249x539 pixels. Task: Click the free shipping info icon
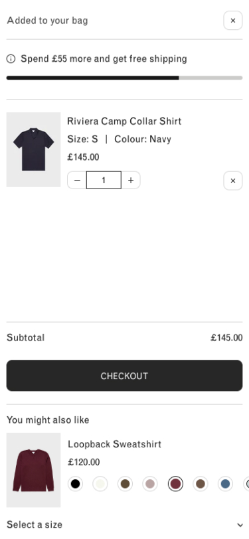click(11, 59)
